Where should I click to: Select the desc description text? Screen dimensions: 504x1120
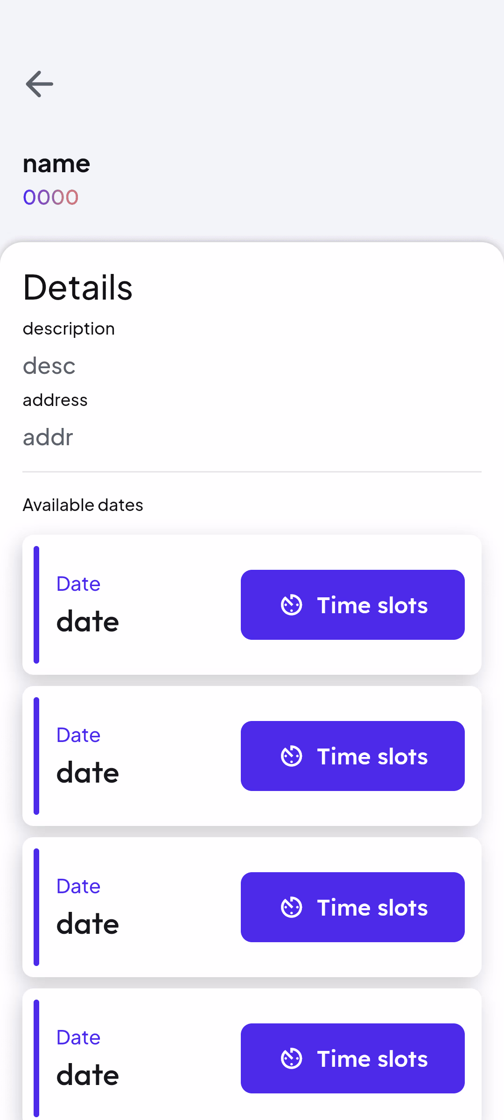point(49,366)
